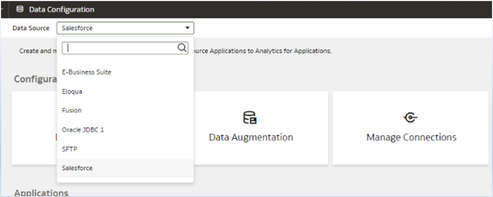Select Oracle JDBC 1 option
The height and width of the screenshot is (197, 493).
(125, 130)
